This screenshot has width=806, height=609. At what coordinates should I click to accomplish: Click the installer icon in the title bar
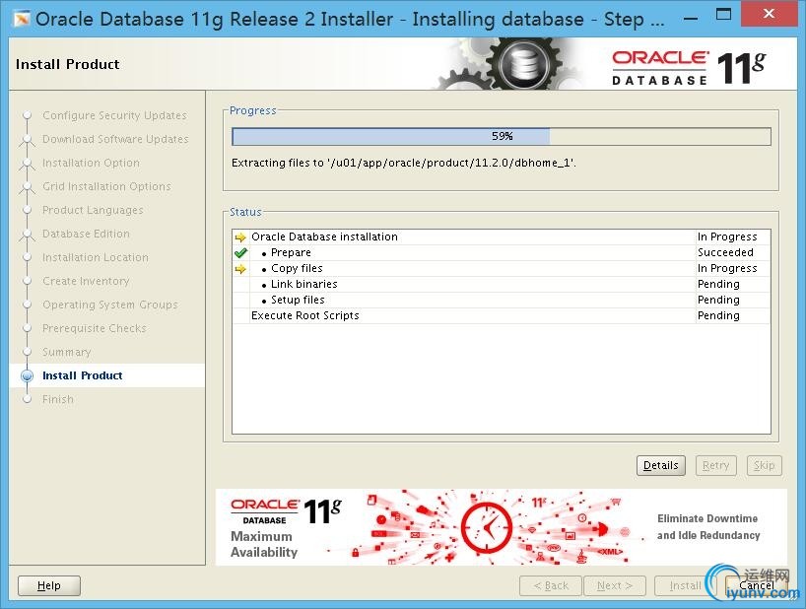click(x=22, y=19)
